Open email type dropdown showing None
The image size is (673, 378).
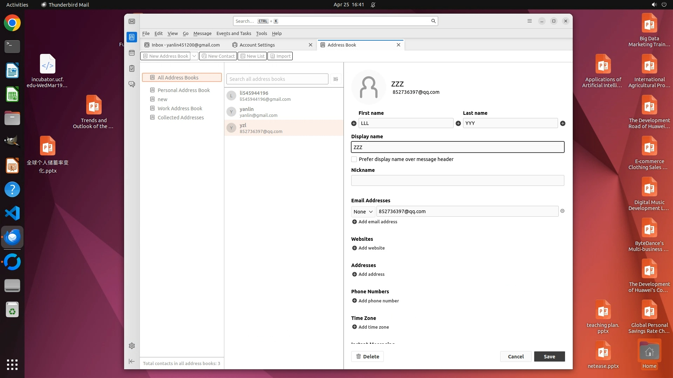point(363,212)
